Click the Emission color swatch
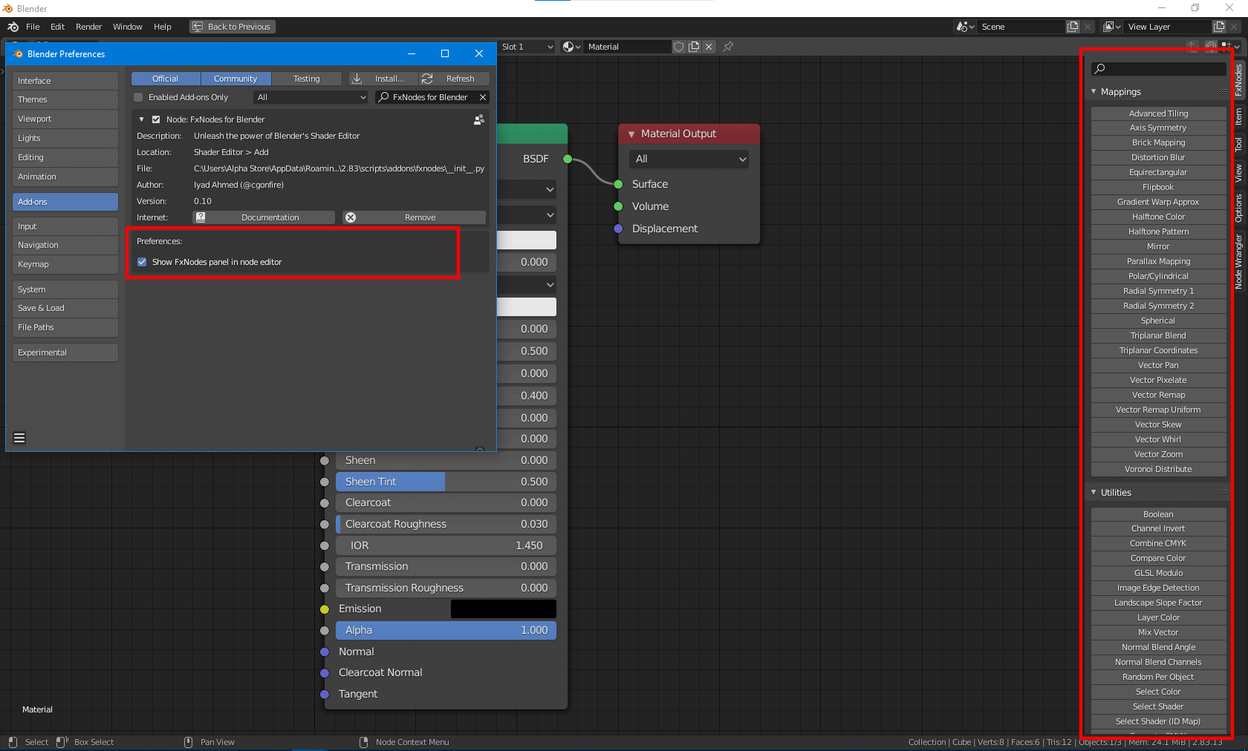 503,609
